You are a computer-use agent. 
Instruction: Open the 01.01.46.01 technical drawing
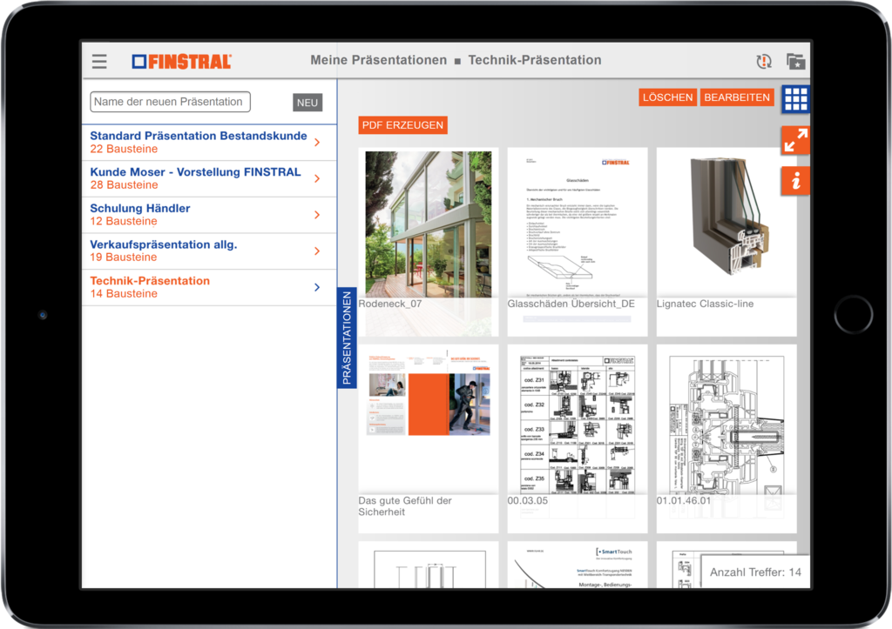(x=726, y=438)
